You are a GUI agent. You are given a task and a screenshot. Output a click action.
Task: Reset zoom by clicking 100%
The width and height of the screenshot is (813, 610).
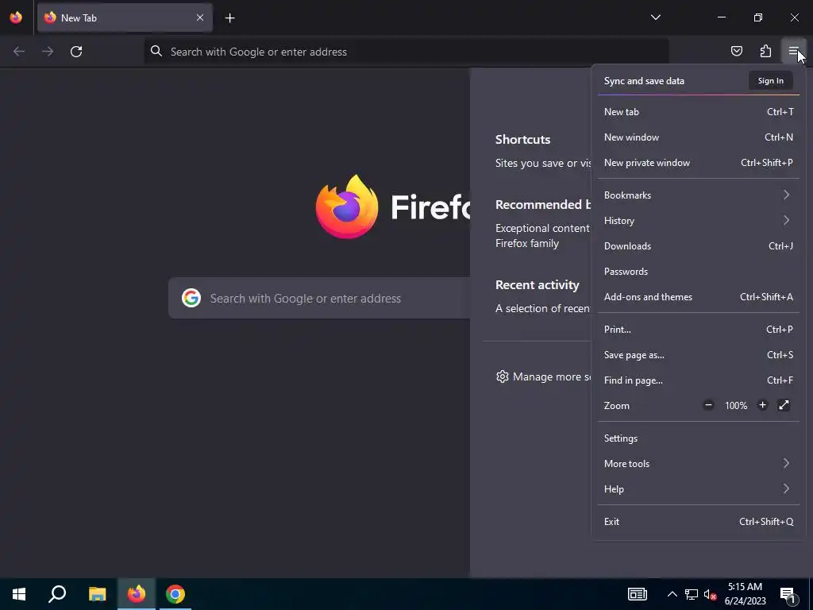736,406
